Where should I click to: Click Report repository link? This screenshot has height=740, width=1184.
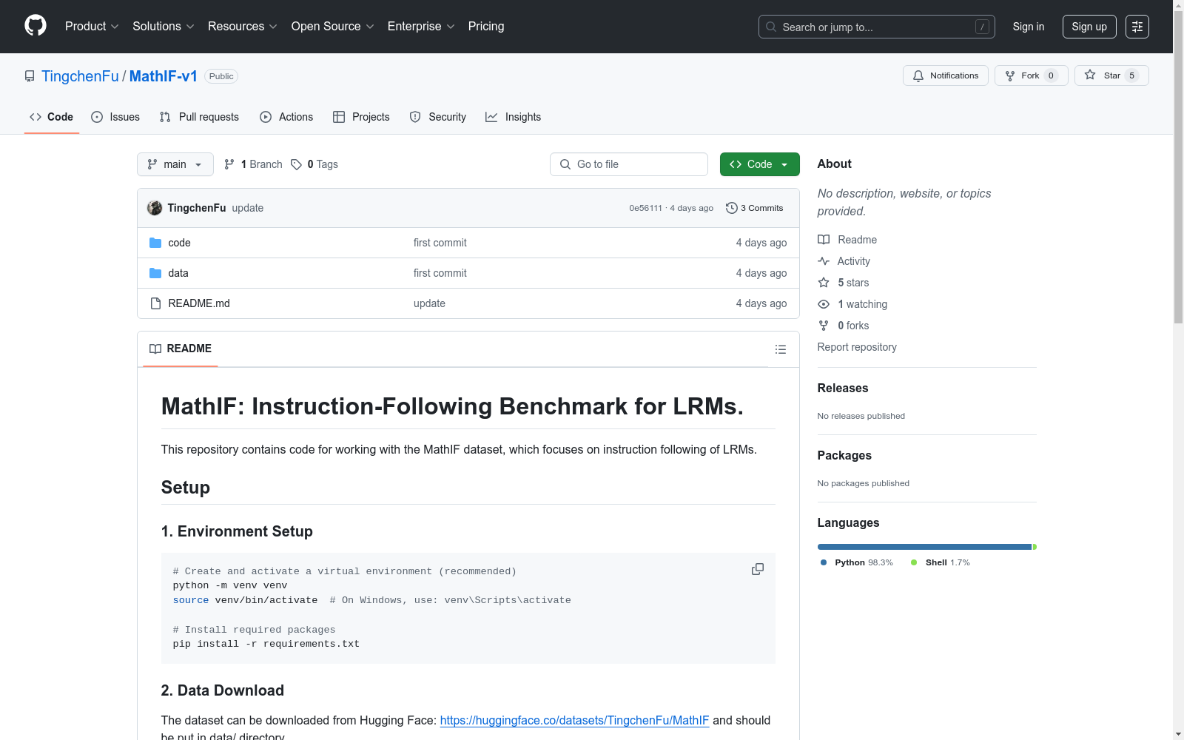point(857,347)
